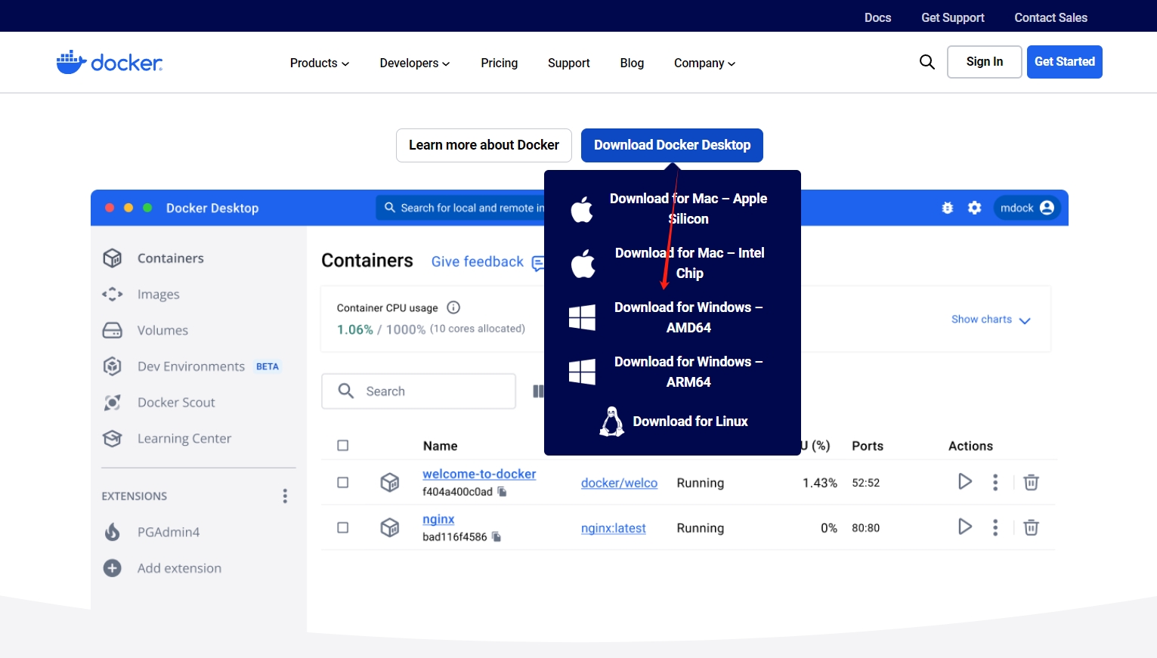Open the Support nav item
This screenshot has width=1157, height=658.
[569, 63]
